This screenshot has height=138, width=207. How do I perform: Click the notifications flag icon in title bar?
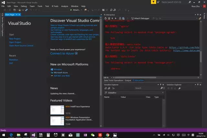(153, 2)
